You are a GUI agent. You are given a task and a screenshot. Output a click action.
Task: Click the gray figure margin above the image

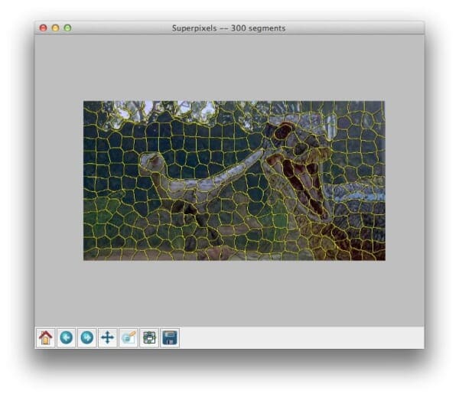pos(229,69)
